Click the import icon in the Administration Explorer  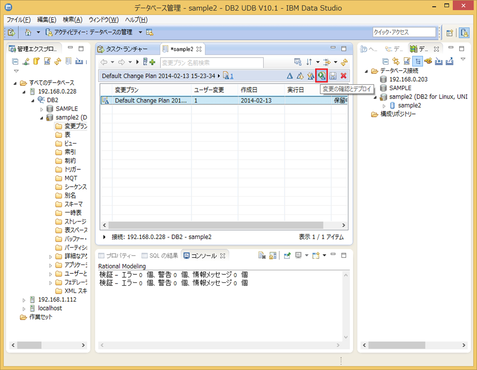79,61
